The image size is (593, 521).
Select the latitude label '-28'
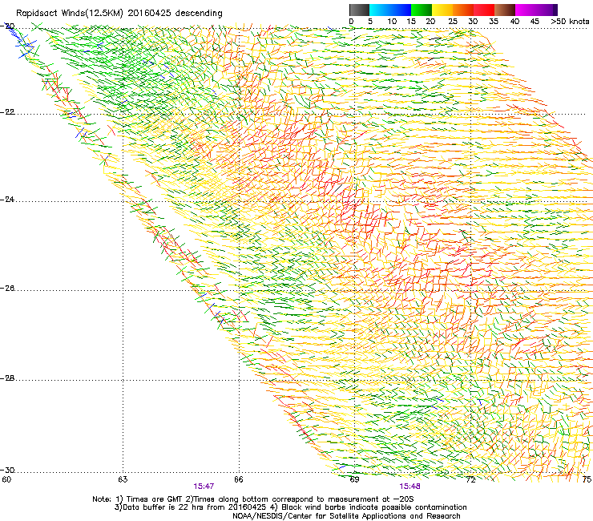click(7, 378)
